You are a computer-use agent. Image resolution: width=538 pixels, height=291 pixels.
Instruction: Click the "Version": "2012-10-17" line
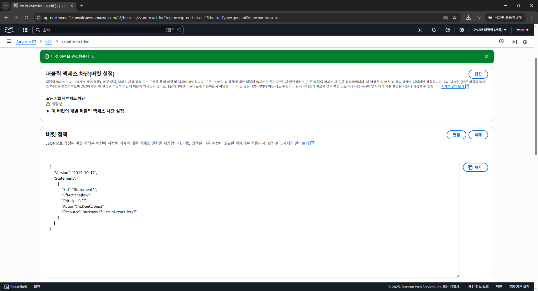pyautogui.click(x=75, y=173)
